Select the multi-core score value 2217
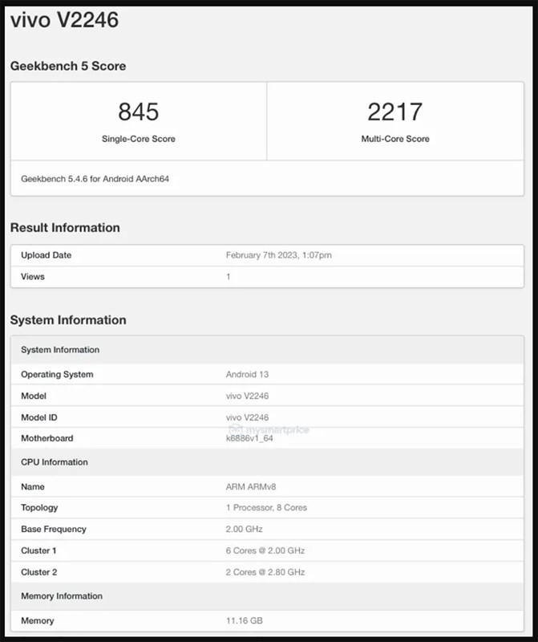The width and height of the screenshot is (538, 642). (394, 112)
